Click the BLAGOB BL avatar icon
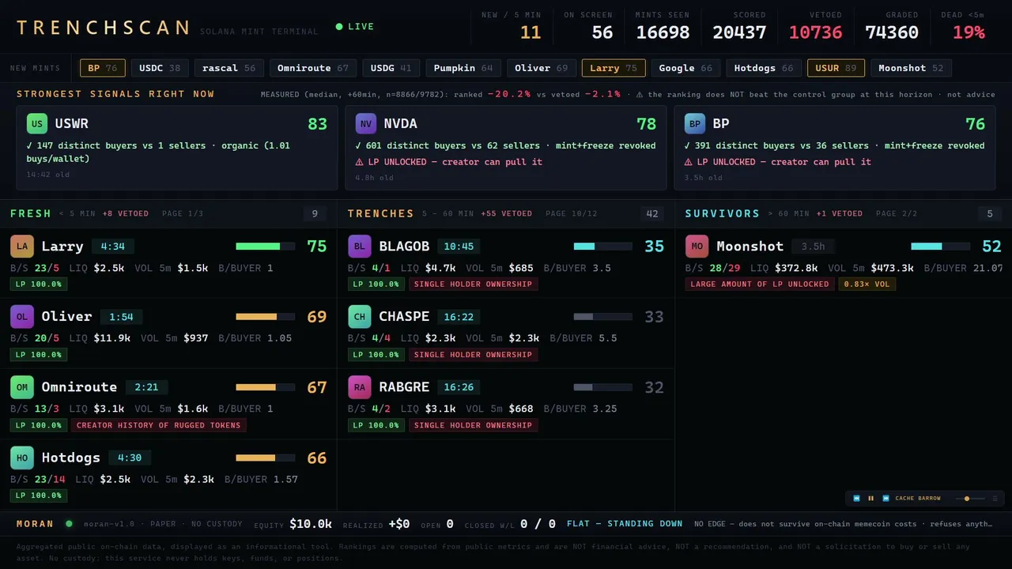 click(360, 247)
